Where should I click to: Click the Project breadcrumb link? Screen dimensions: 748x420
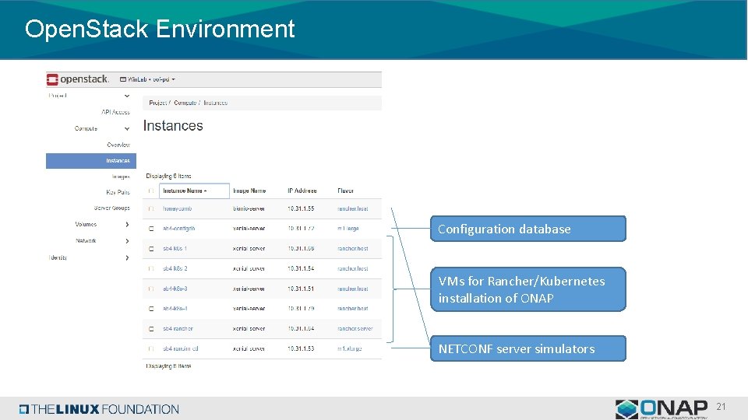coord(157,103)
